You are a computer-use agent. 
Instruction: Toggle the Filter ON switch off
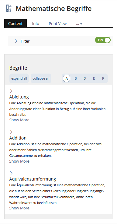[103, 40]
